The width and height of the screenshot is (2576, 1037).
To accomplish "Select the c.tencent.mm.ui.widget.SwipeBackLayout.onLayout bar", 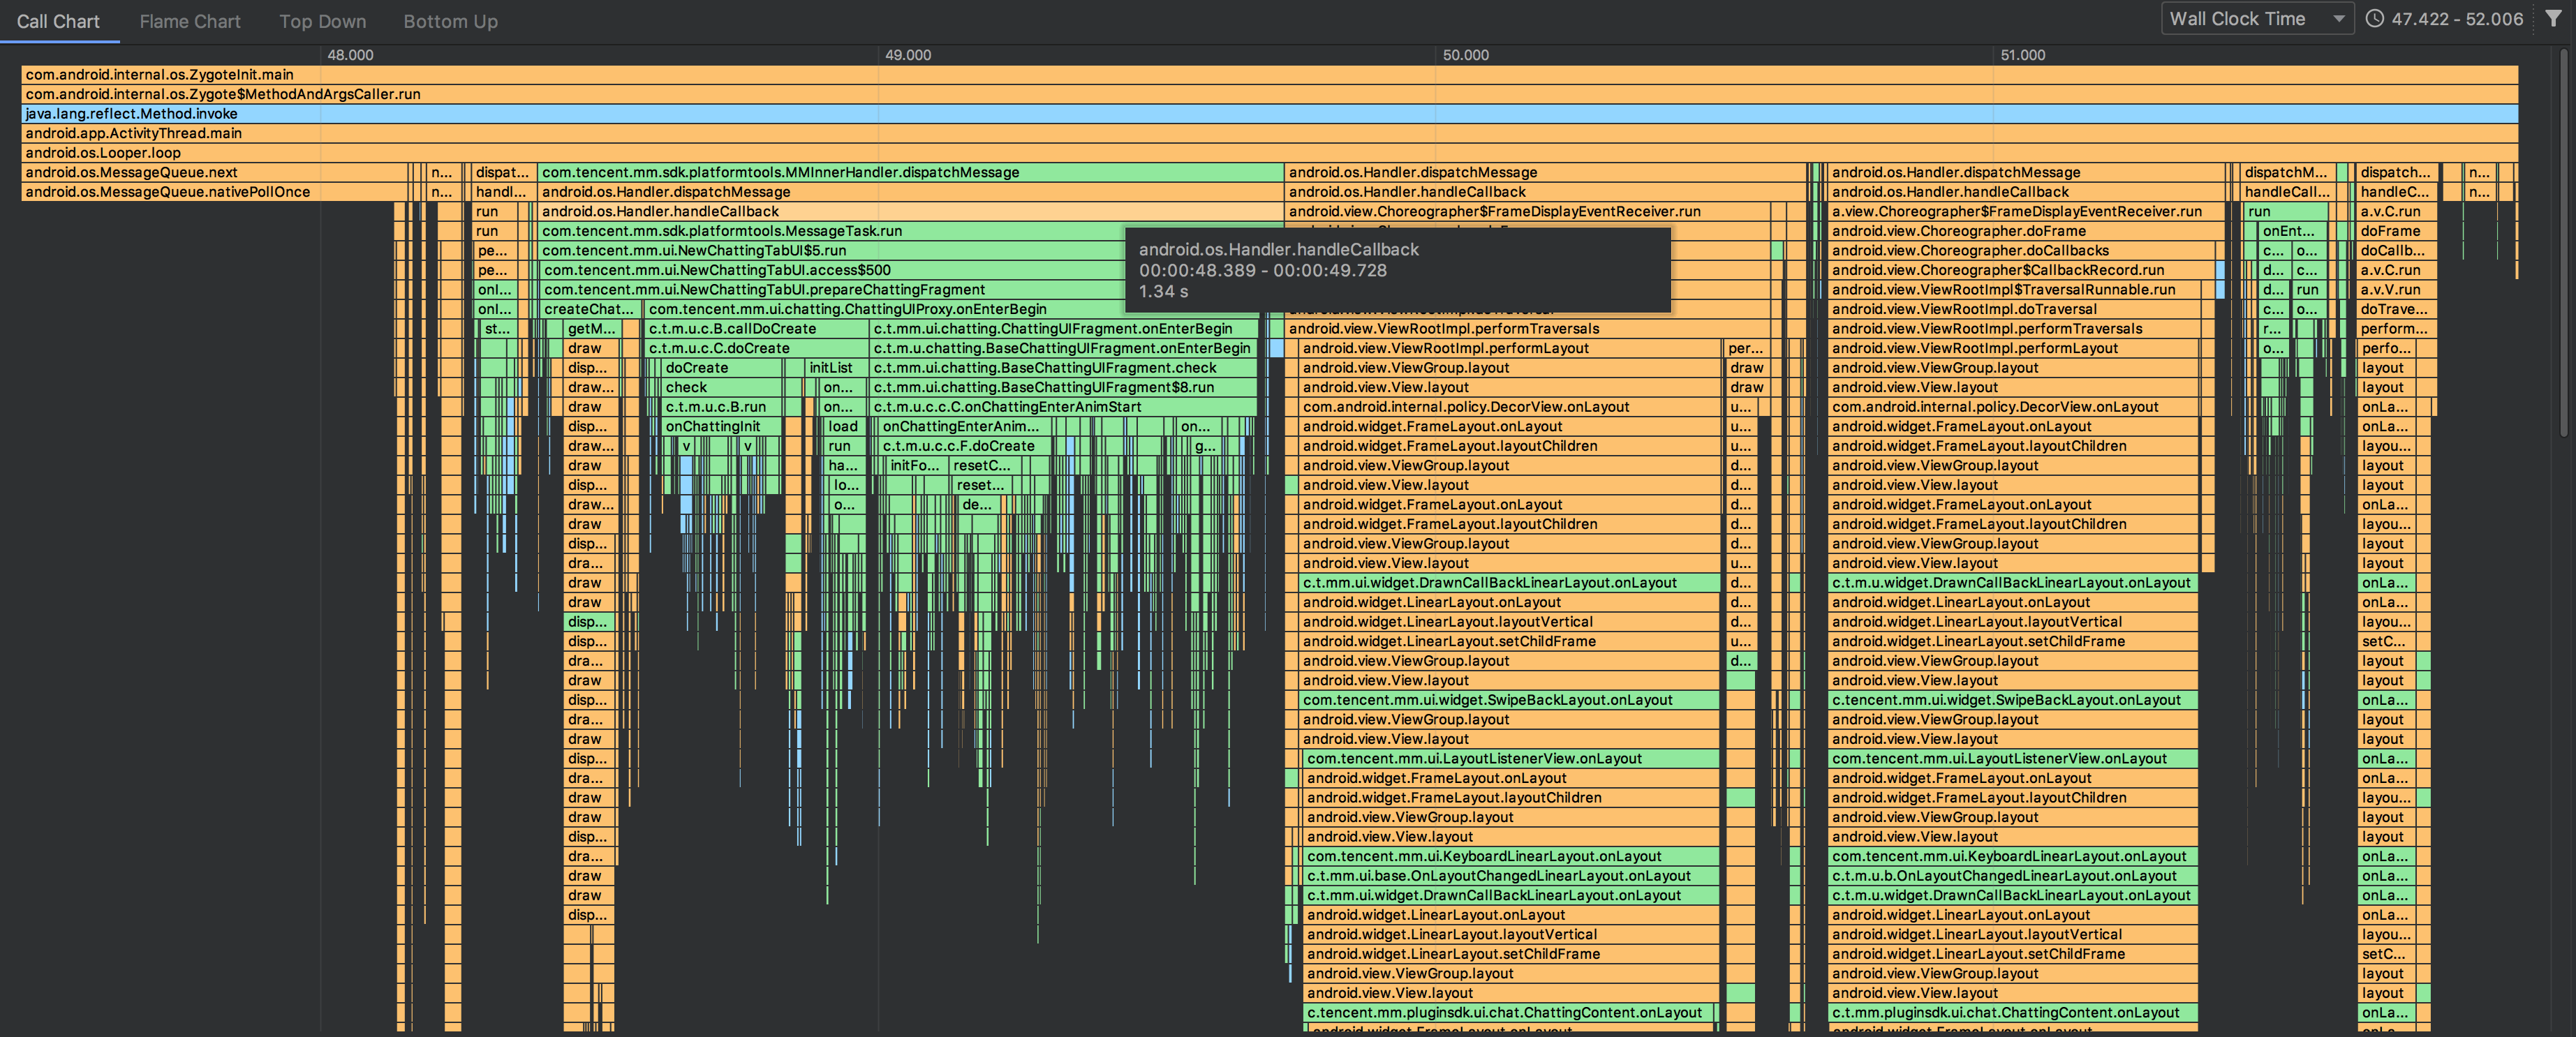I will point(2013,700).
